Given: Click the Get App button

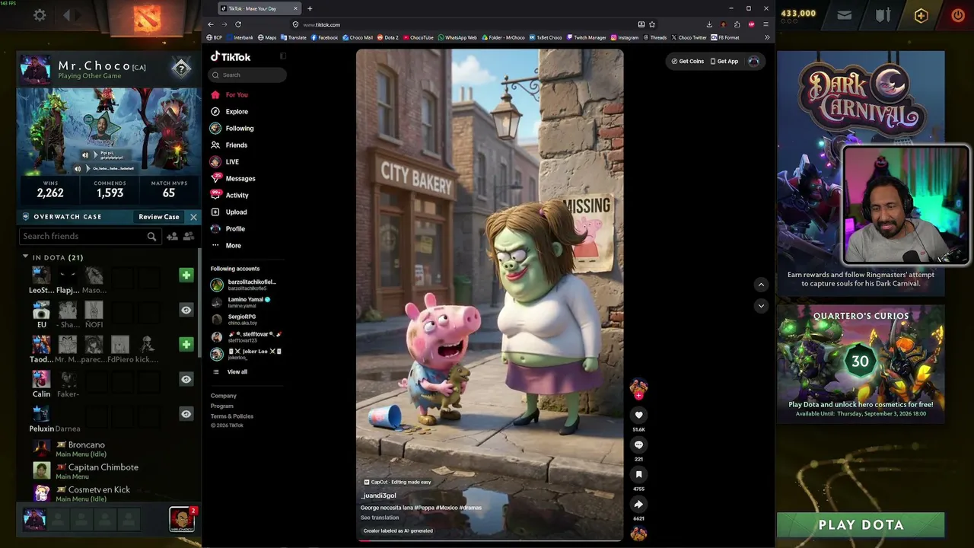Looking at the screenshot, I should click(724, 62).
